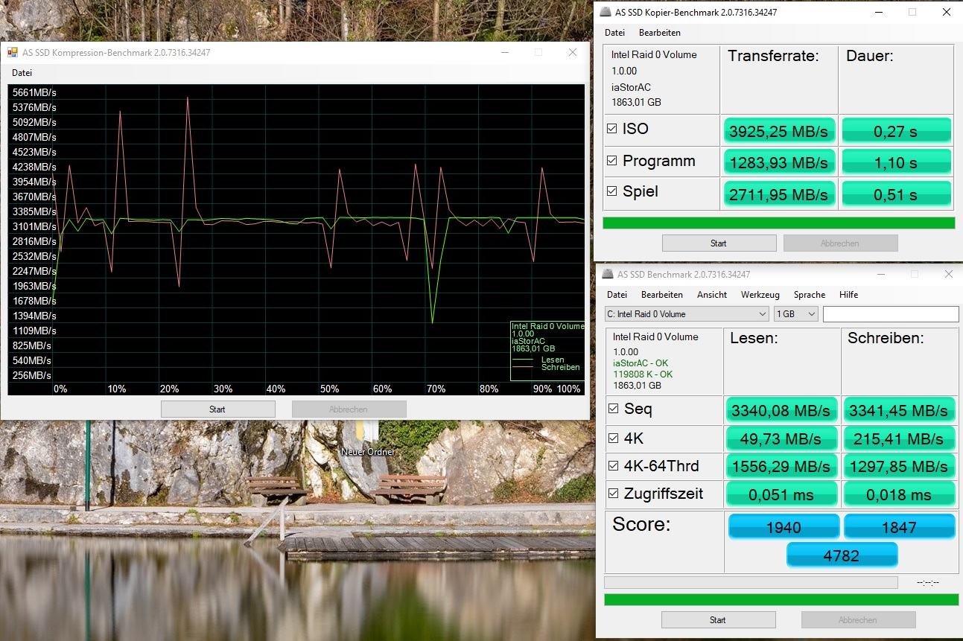Click the Transferrate: column header

coord(773,56)
